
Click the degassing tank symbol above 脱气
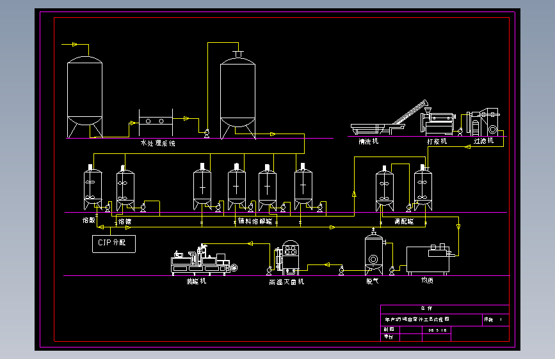(374, 253)
